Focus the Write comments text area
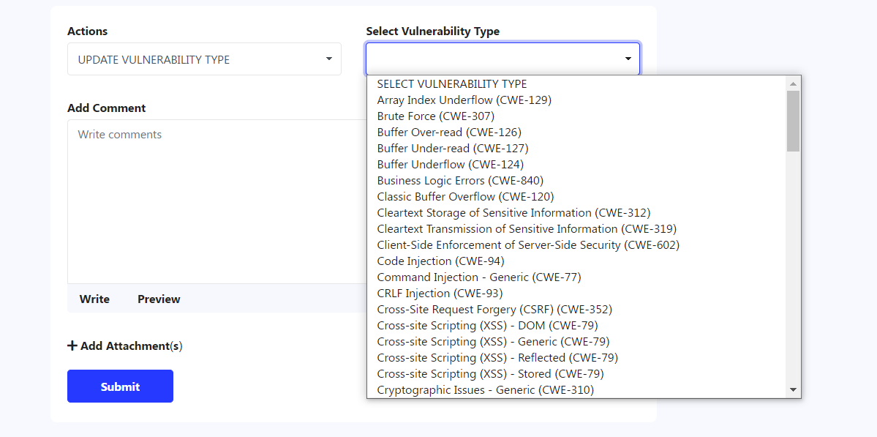The height and width of the screenshot is (437, 877). pyautogui.click(x=217, y=201)
